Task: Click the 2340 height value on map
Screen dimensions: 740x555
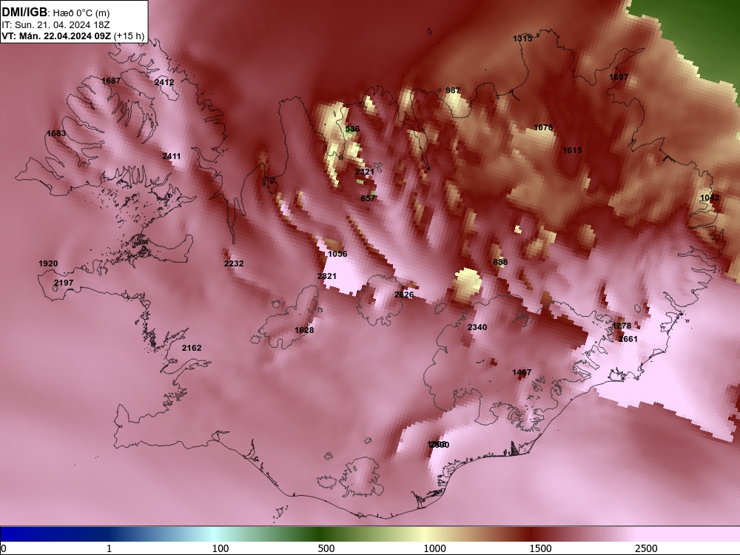Action: point(477,328)
